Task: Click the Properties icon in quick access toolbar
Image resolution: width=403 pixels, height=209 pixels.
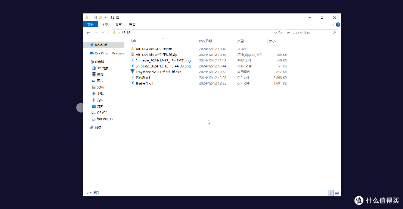Action: (95, 18)
